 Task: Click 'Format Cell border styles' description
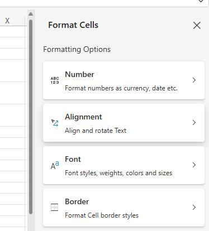point(102,215)
